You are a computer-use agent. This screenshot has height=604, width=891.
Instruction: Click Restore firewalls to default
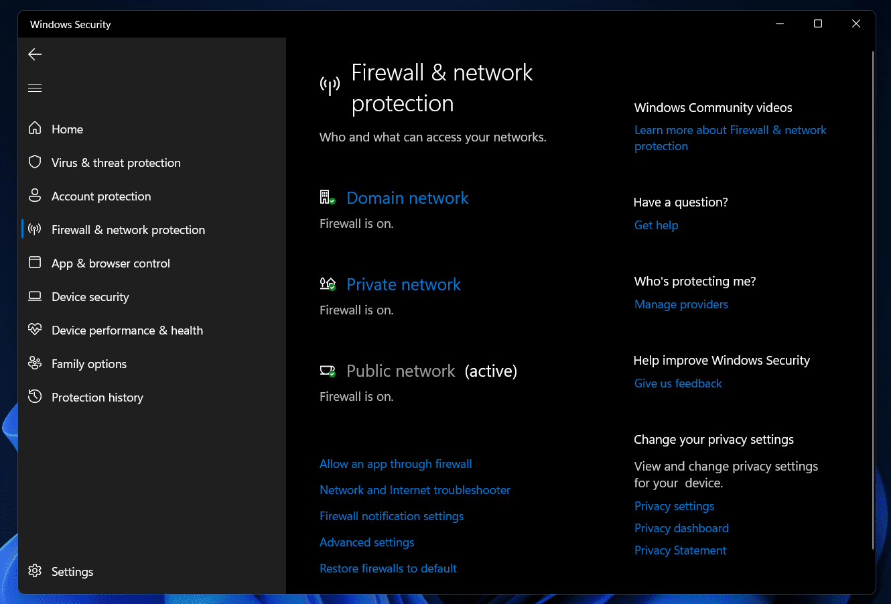[x=388, y=568]
